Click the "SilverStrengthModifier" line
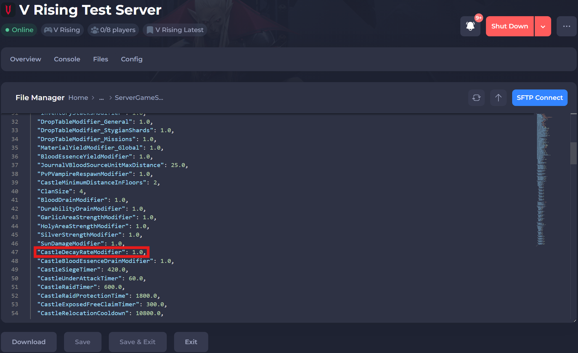Image resolution: width=578 pixels, height=353 pixels. point(90,235)
